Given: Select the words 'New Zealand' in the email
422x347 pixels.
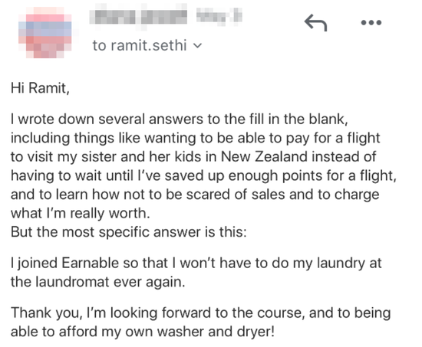Looking at the screenshot, I should pyautogui.click(x=264, y=157).
